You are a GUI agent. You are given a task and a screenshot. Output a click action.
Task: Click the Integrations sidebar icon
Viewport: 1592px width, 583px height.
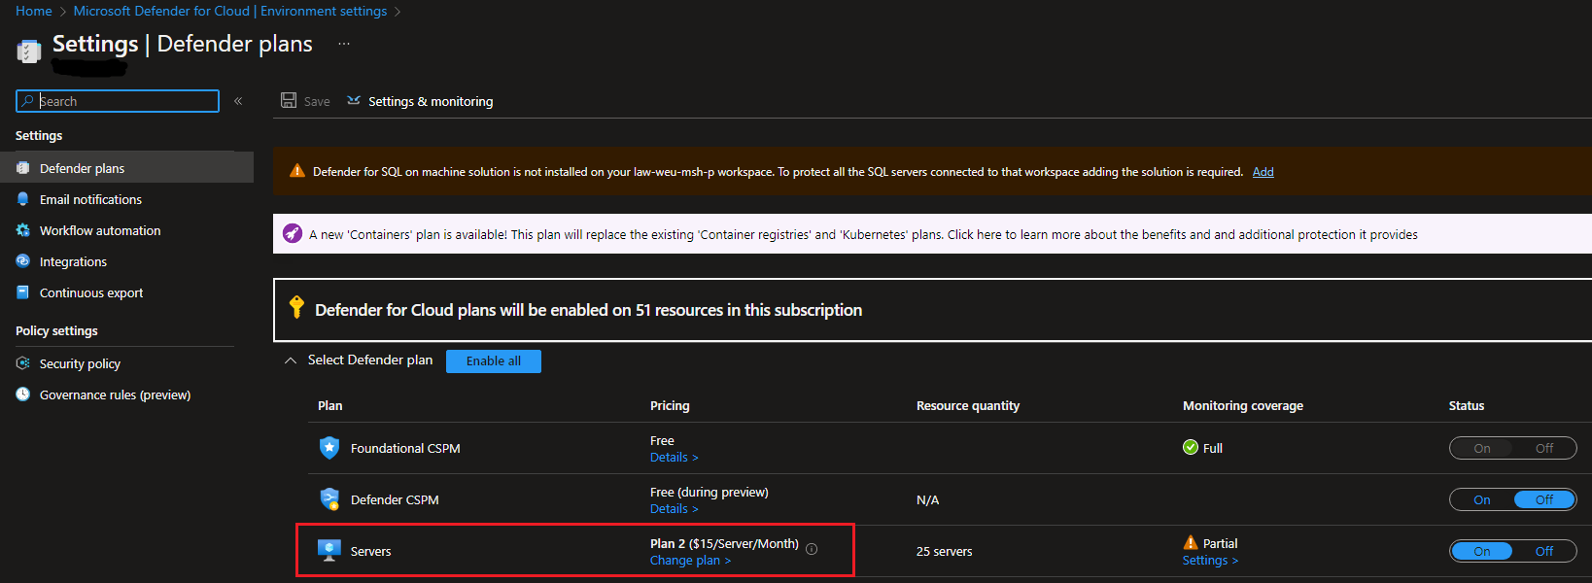[x=23, y=261]
